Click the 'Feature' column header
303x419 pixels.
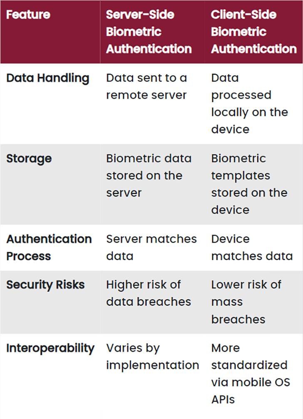point(28,15)
